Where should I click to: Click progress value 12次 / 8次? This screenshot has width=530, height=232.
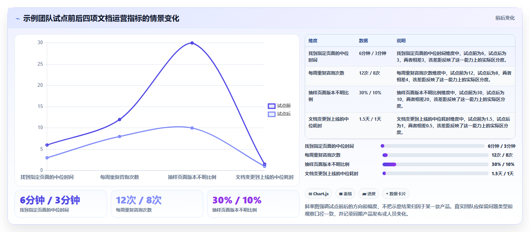tap(502, 155)
